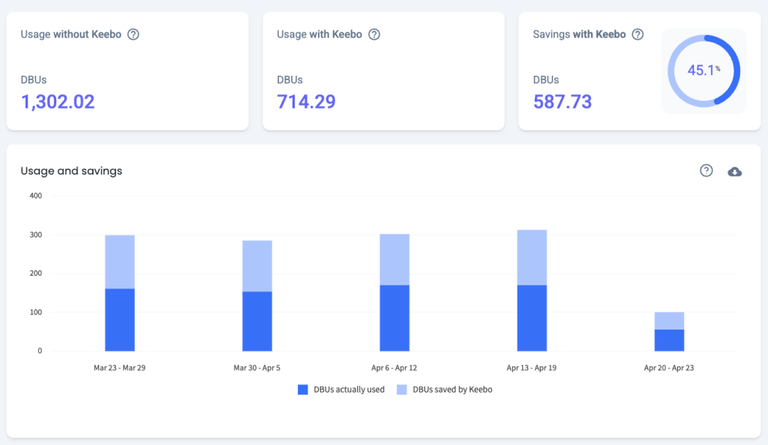Click the Apr 20 - Apr 23 saved-DBUs segment
The height and width of the screenshot is (445, 768).
pos(669,321)
